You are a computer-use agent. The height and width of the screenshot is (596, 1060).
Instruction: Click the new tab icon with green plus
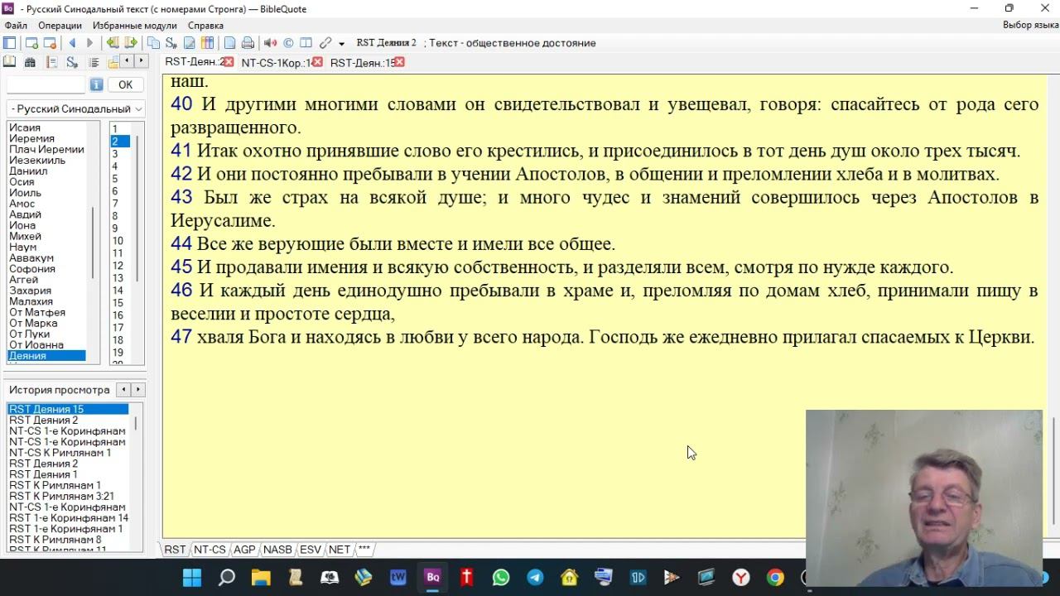pyautogui.click(x=31, y=43)
